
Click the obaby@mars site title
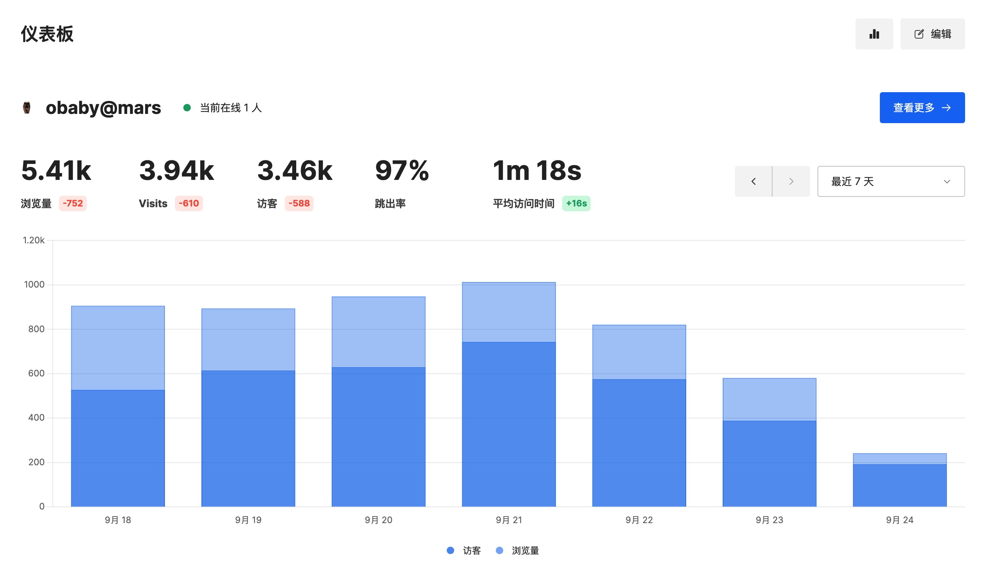[103, 108]
